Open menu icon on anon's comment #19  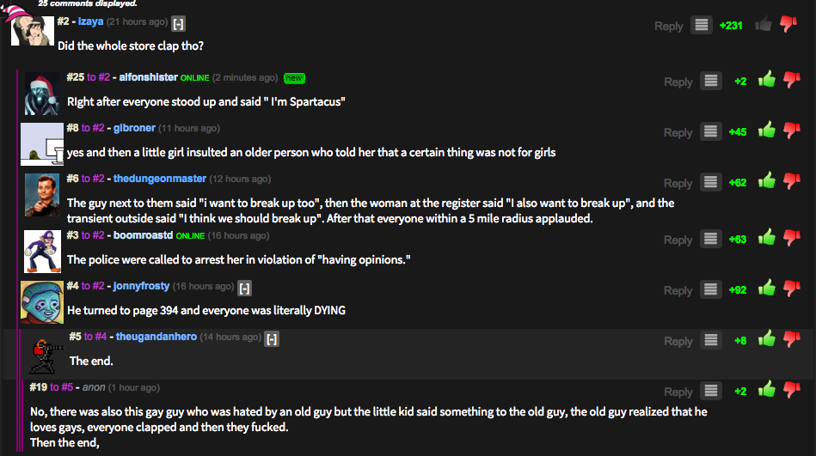tap(710, 392)
